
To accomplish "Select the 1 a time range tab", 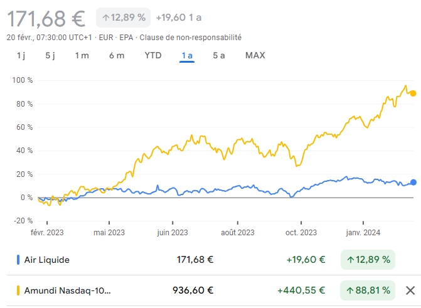I will [x=187, y=55].
